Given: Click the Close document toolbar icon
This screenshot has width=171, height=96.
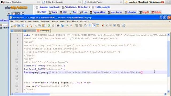Looking at the screenshot, I should tap(27, 26).
